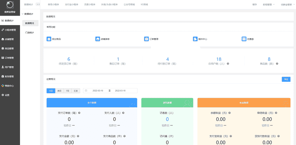Click the blue 访客数 value 0
This screenshot has height=145, width=296.
pos(167,119)
